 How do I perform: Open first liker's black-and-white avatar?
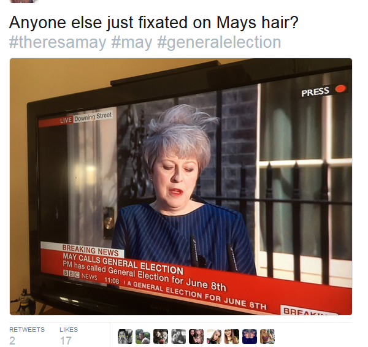pos(125,337)
